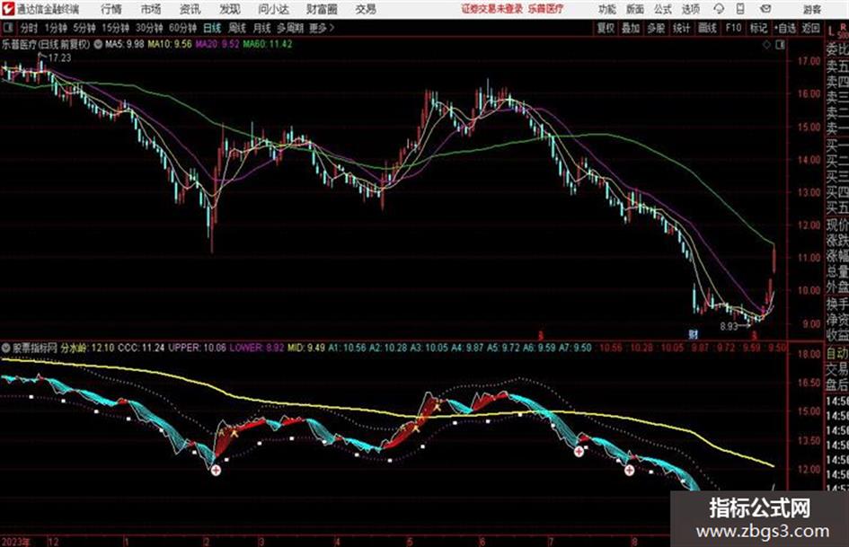Open the 版面 menu
Screen dimensions: 849x547
pos(635,9)
